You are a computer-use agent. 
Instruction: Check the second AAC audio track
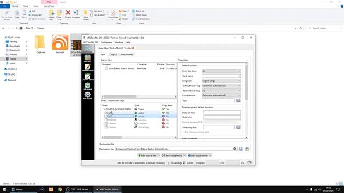coord(106,116)
